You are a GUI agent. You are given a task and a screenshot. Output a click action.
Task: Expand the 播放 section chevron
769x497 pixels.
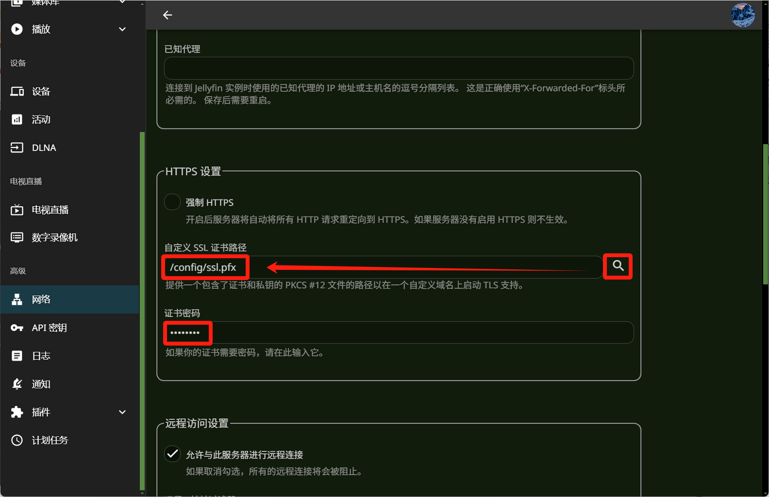(x=122, y=29)
